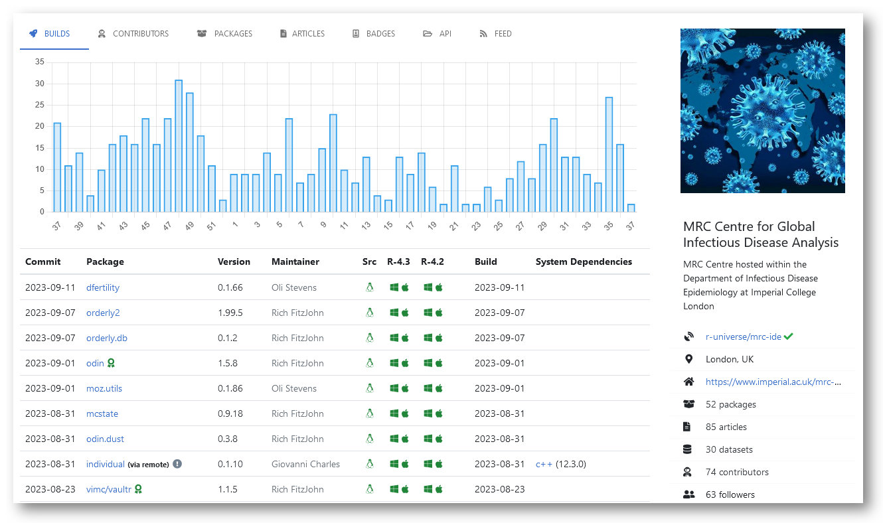The height and width of the screenshot is (523, 883).
Task: Click the virus organization thumbnail image
Action: 762,111
